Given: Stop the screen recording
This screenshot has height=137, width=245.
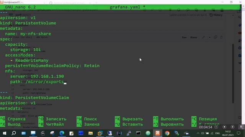Looking at the screenshot, I should click(224, 127).
